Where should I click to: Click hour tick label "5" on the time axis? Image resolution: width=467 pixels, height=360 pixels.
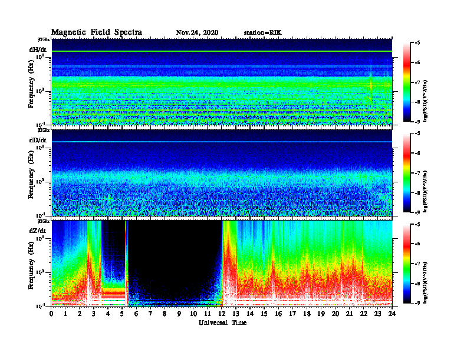(x=122, y=314)
